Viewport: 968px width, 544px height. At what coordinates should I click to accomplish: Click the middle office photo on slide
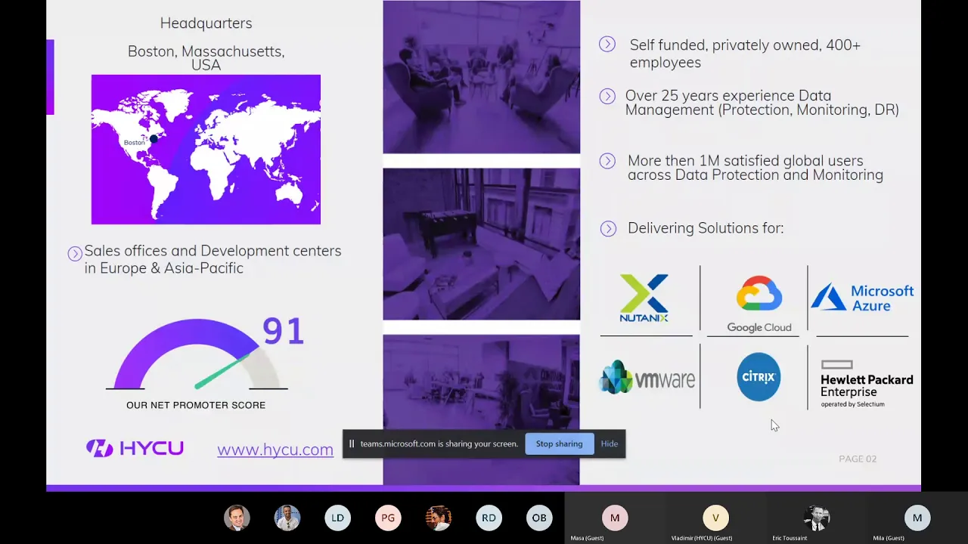click(x=481, y=244)
